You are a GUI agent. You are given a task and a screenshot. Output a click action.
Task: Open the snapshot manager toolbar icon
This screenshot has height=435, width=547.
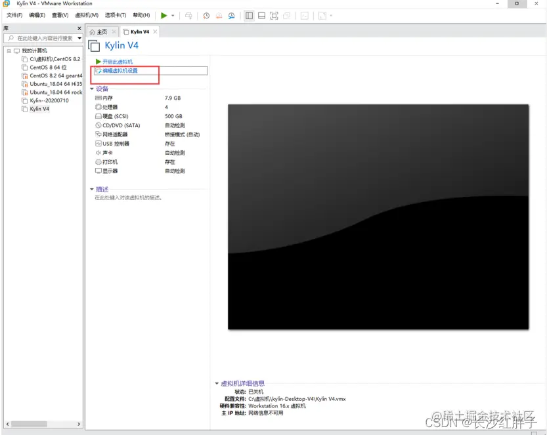coord(231,16)
